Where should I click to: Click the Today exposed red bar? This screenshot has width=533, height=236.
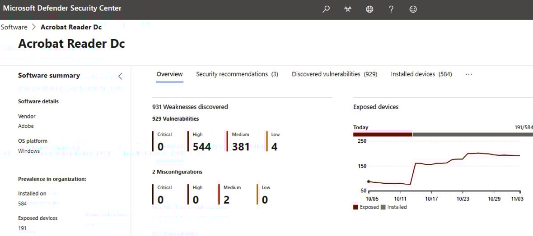pyautogui.click(x=383, y=134)
